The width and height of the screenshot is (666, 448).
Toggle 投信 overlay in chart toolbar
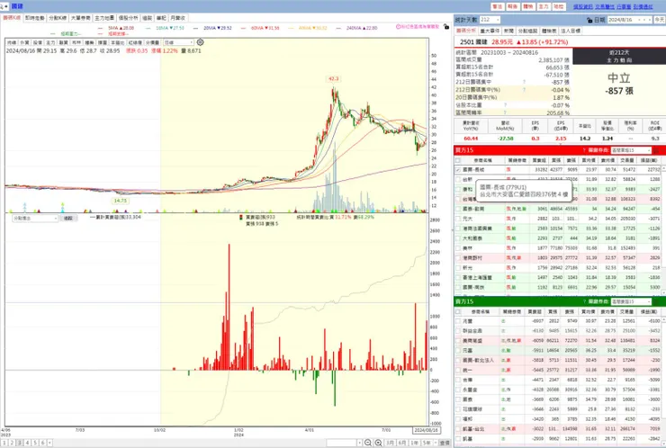click(38, 42)
